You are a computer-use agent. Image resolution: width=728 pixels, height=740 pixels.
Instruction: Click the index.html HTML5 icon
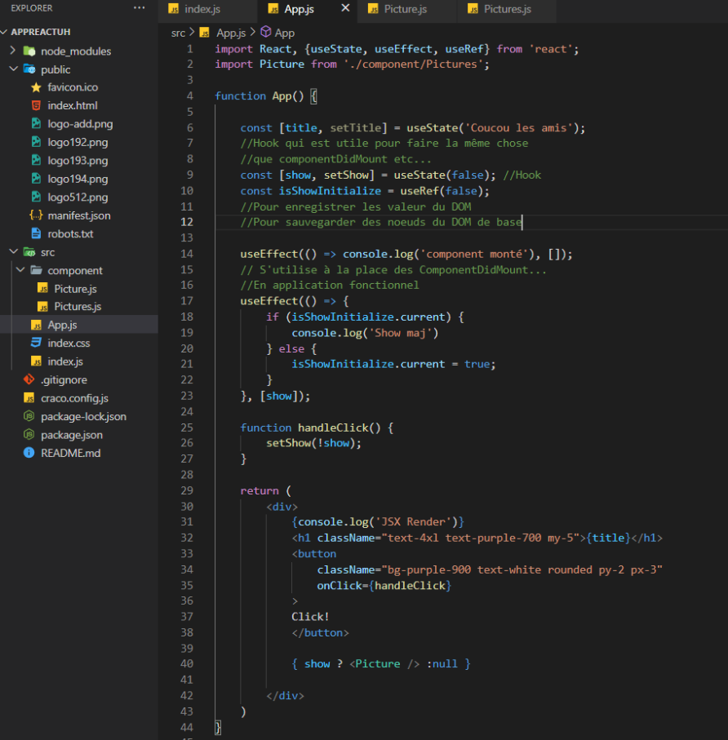[37, 105]
